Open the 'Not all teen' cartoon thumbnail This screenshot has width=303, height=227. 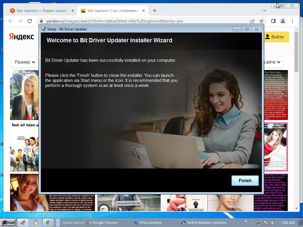24,147
